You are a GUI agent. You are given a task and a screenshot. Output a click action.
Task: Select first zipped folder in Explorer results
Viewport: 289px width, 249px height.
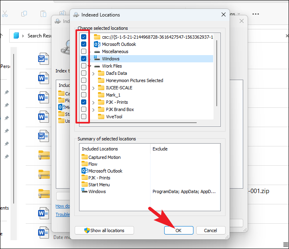pyautogui.click(x=44, y=155)
